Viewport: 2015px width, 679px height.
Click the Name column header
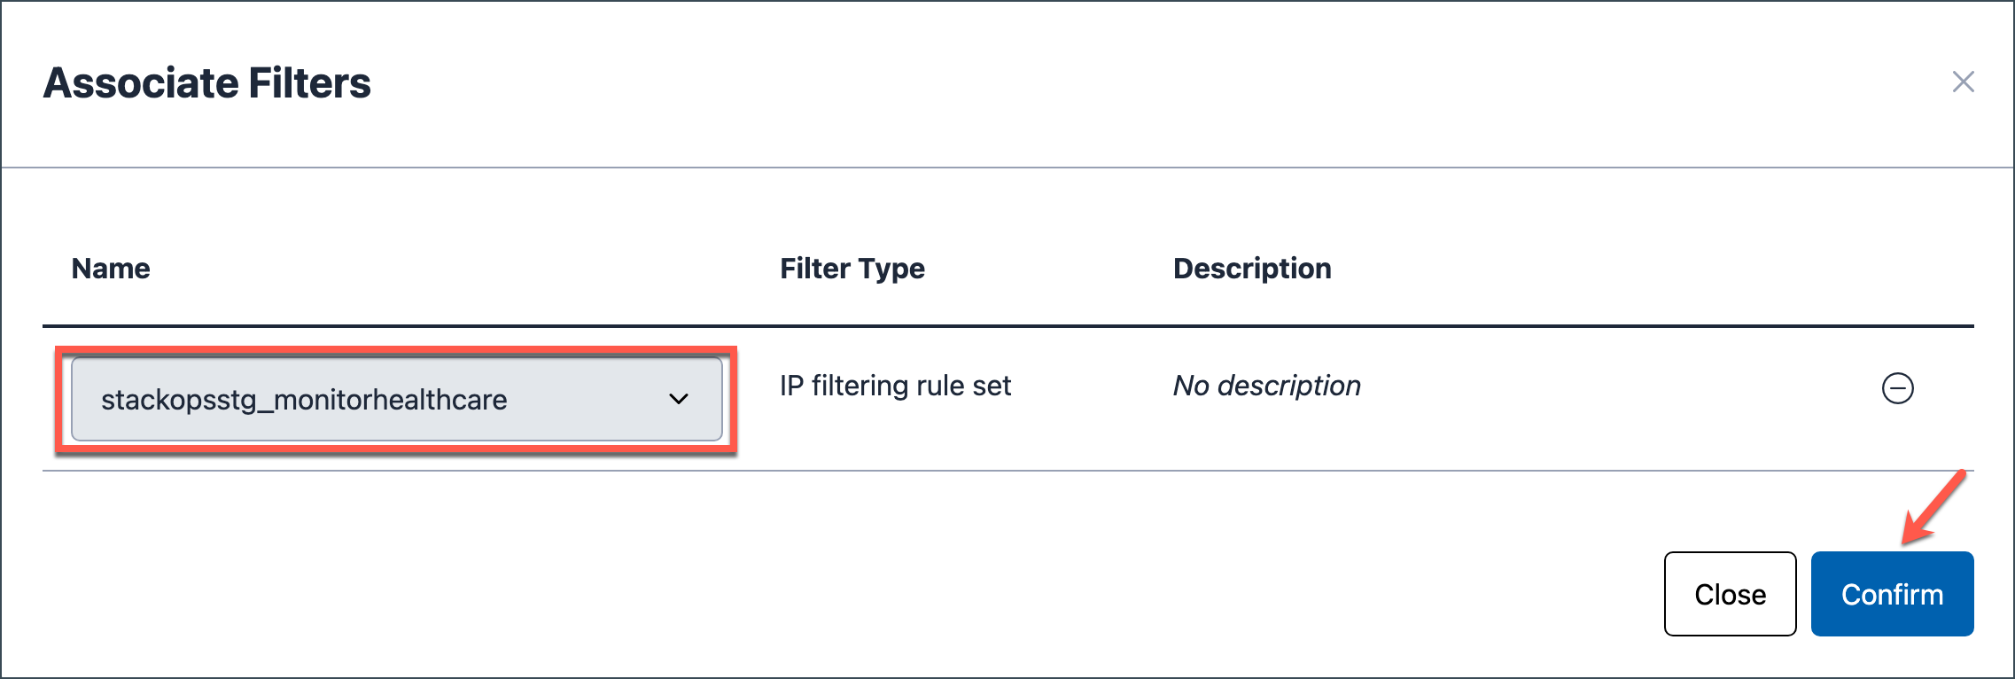pos(111,269)
